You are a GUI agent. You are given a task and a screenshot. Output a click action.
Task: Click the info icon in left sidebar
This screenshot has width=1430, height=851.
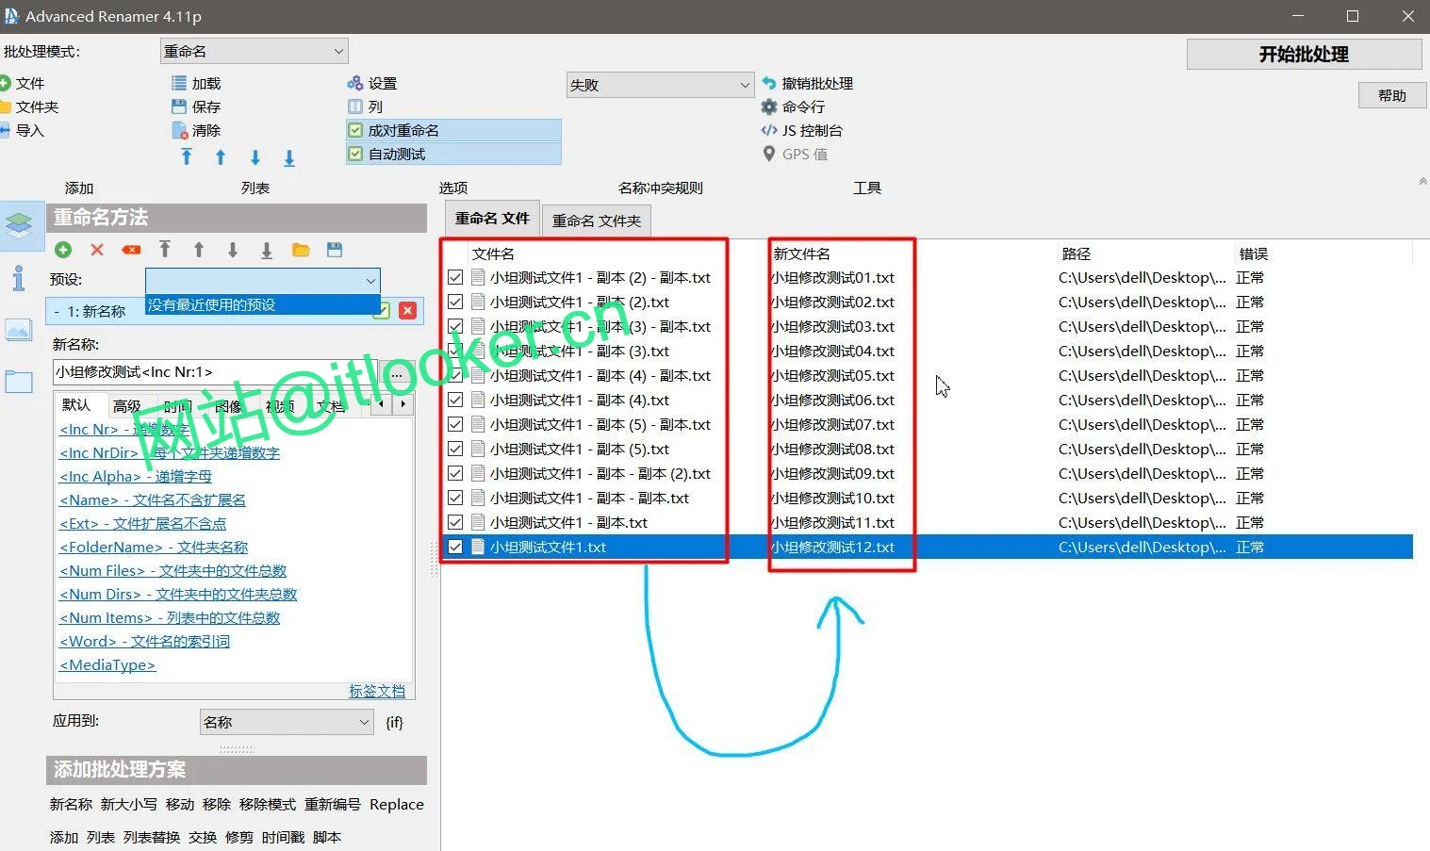point(19,278)
